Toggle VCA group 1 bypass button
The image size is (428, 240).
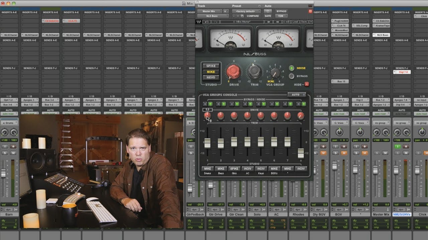coord(205,104)
